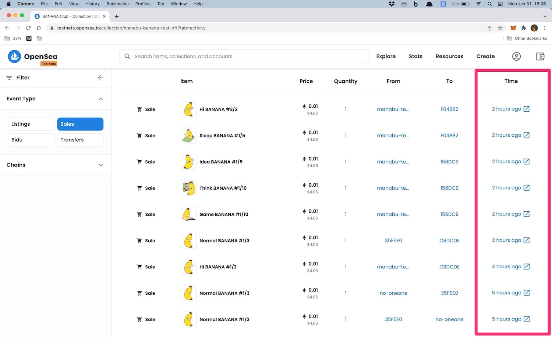Open macOS Spotlight search
552x337 pixels.
coord(489,4)
